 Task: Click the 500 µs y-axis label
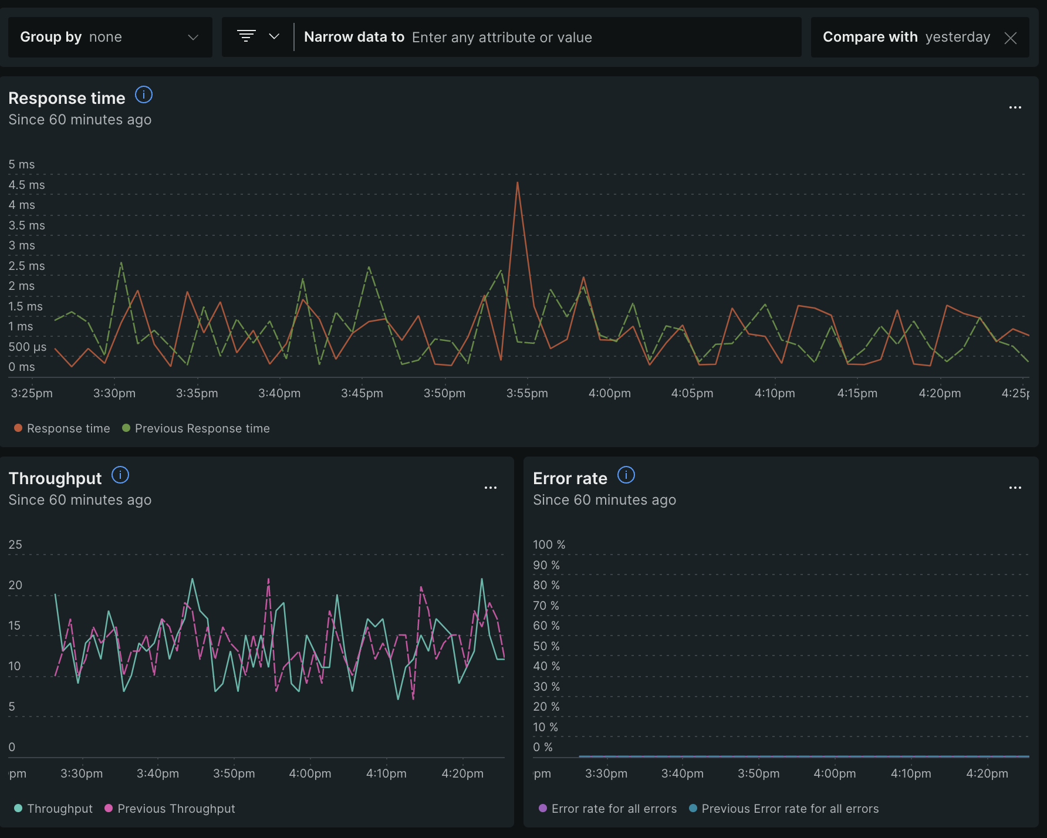[28, 347]
